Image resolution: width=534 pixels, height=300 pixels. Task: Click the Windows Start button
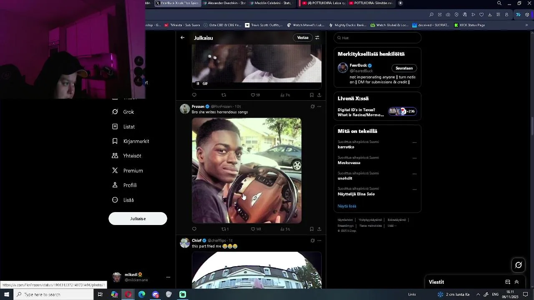point(7,295)
